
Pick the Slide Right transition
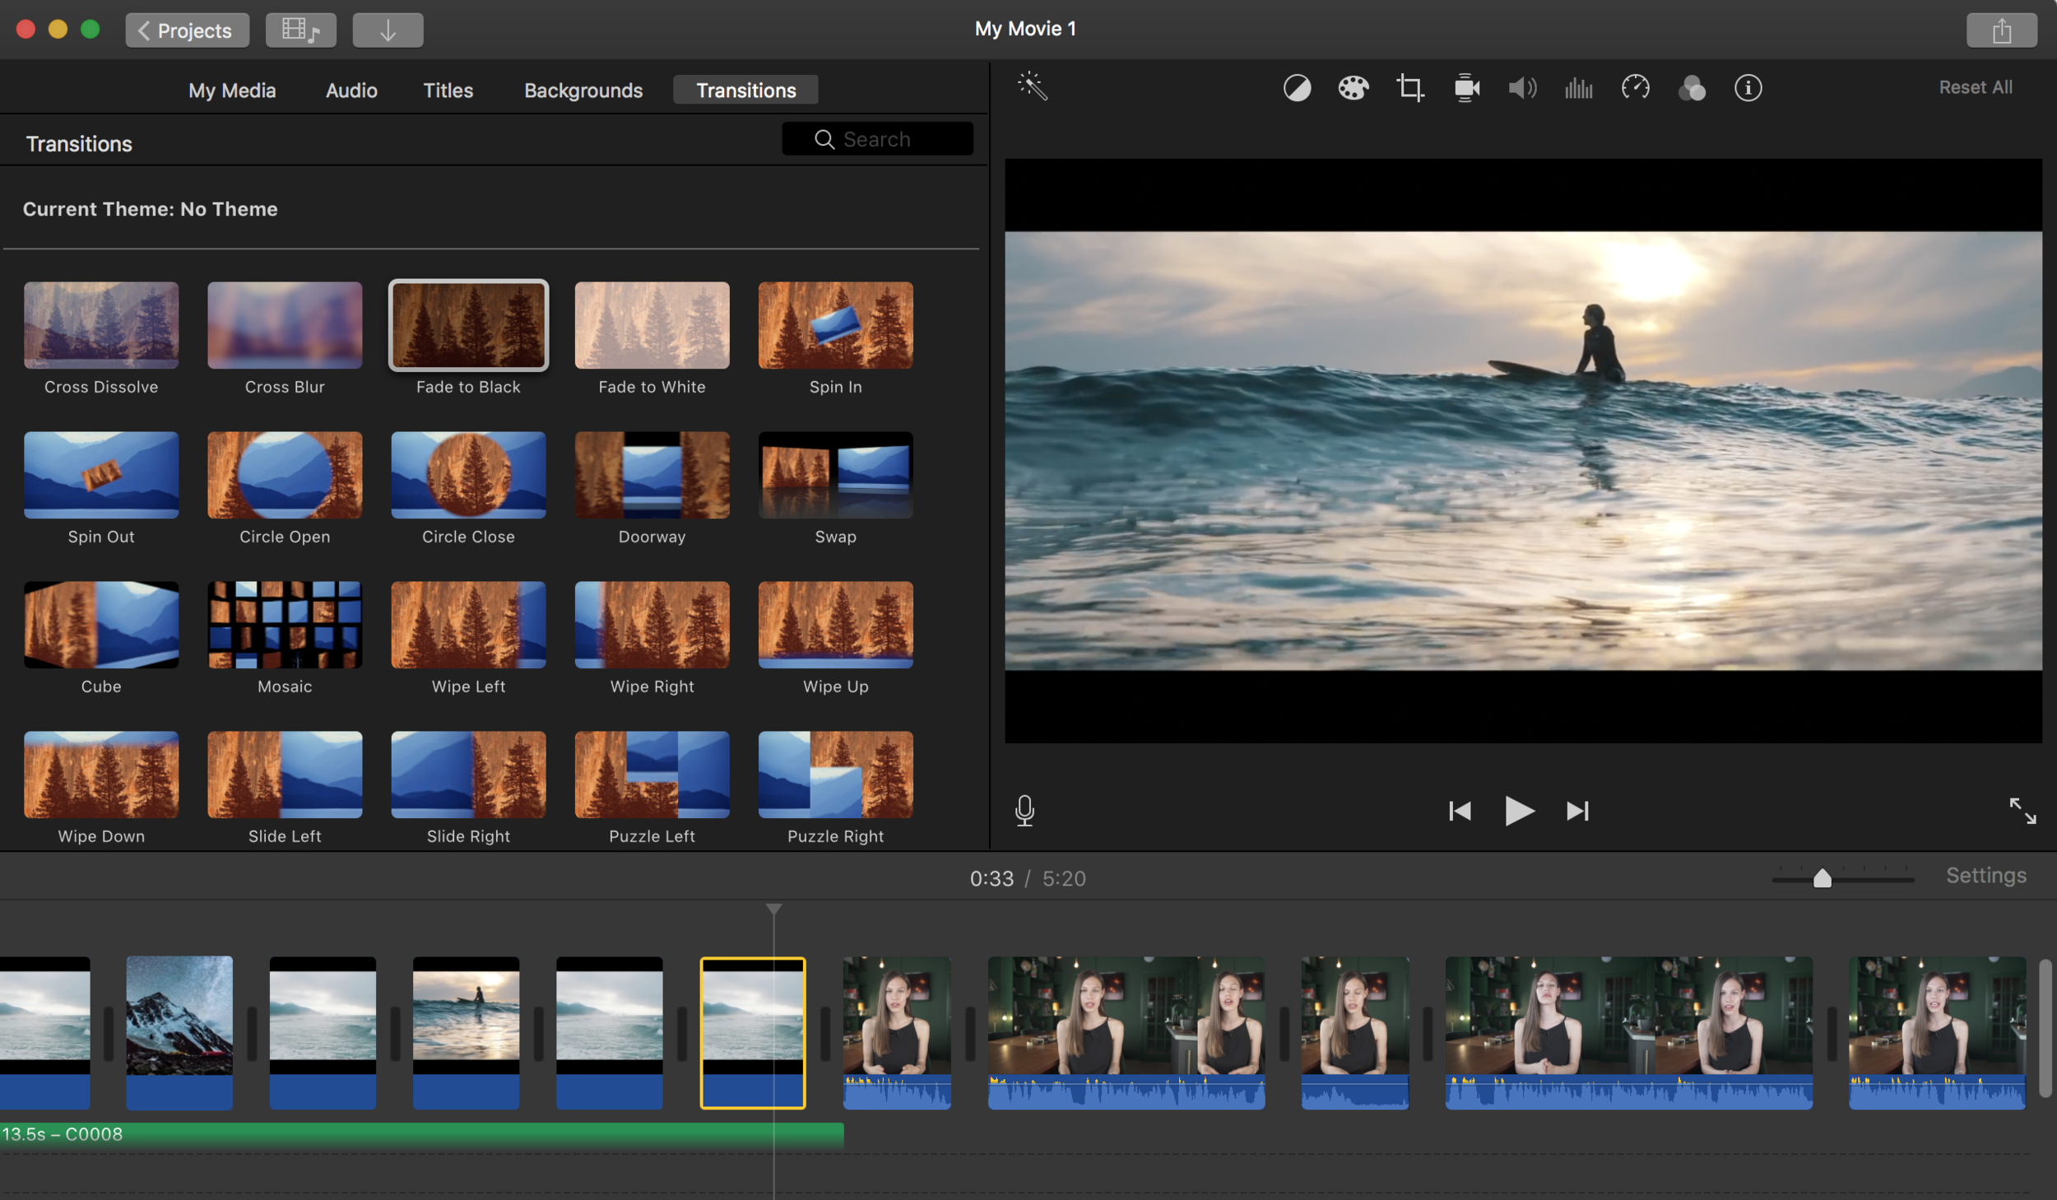[x=468, y=774]
